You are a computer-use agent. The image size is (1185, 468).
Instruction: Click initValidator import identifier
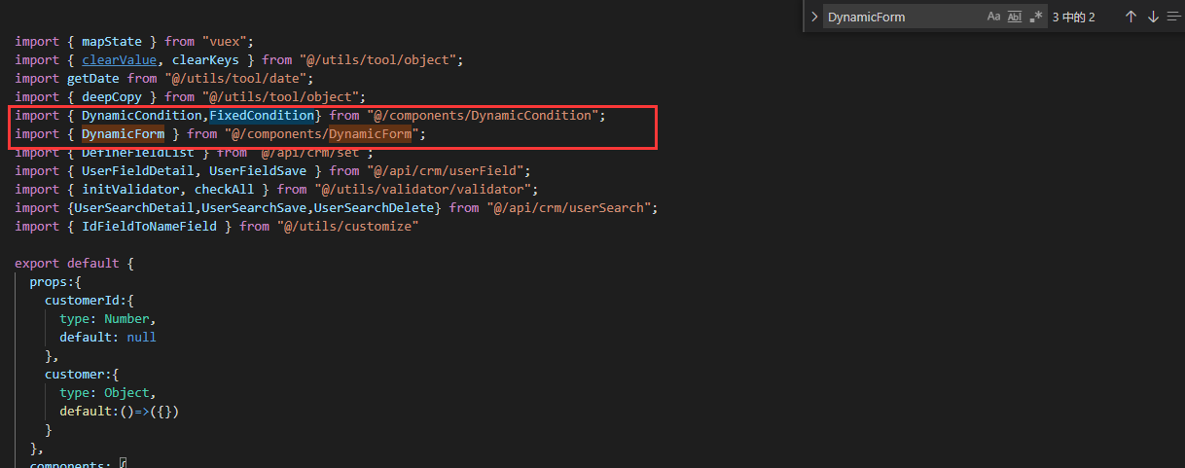(130, 189)
